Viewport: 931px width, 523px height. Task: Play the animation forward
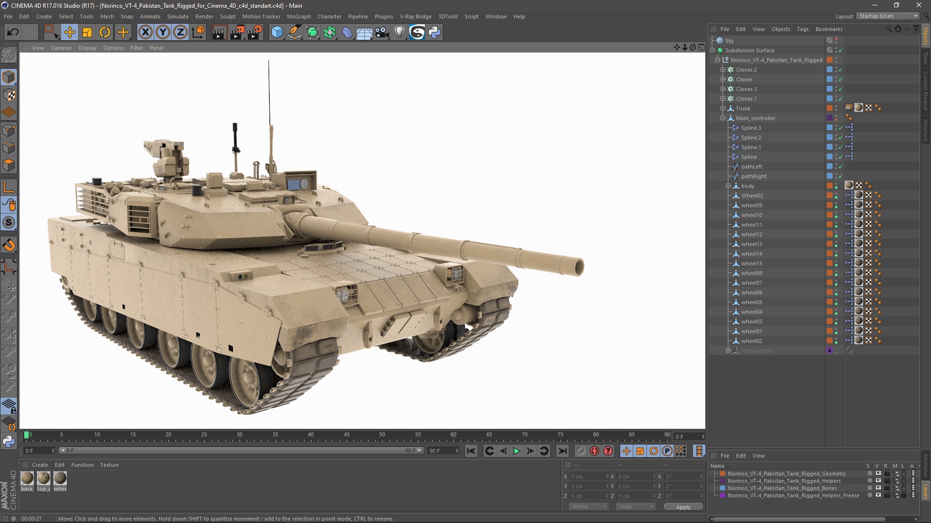click(517, 451)
